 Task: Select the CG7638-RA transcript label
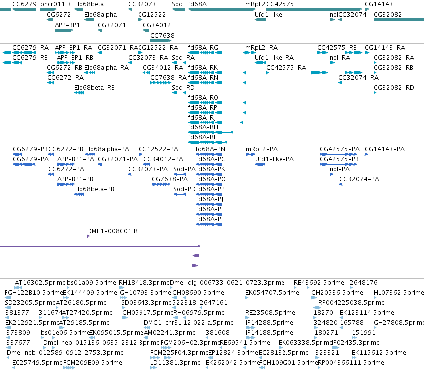click(168, 78)
